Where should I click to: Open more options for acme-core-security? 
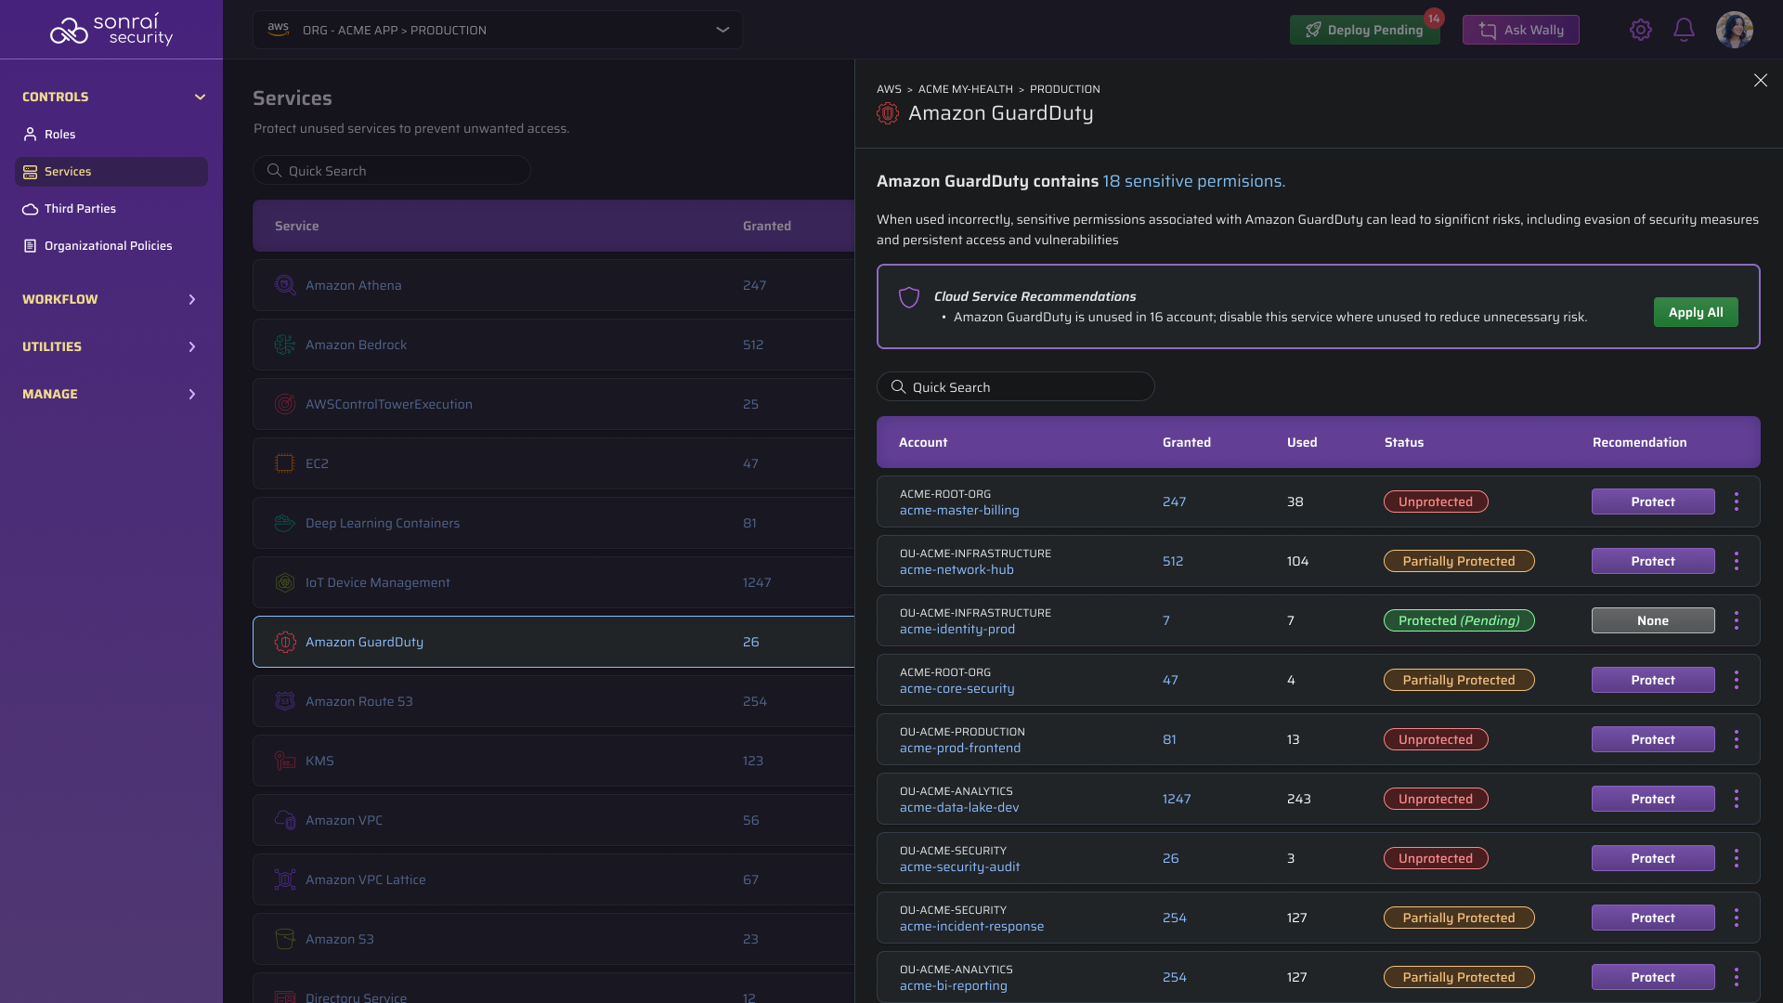point(1737,680)
